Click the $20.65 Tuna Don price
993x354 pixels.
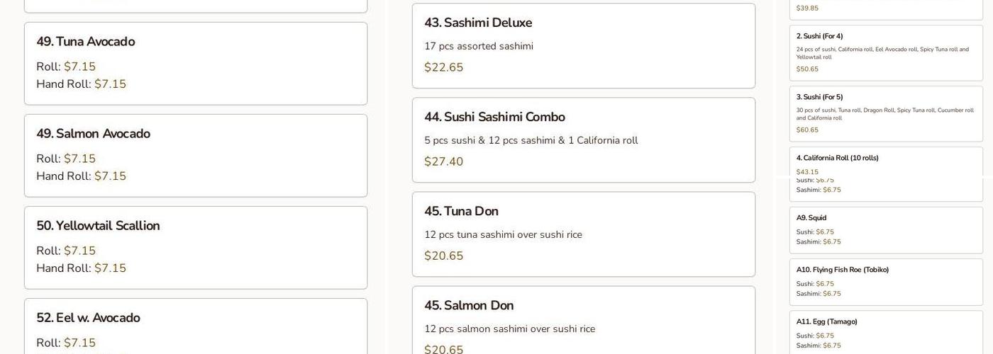pyautogui.click(x=444, y=256)
